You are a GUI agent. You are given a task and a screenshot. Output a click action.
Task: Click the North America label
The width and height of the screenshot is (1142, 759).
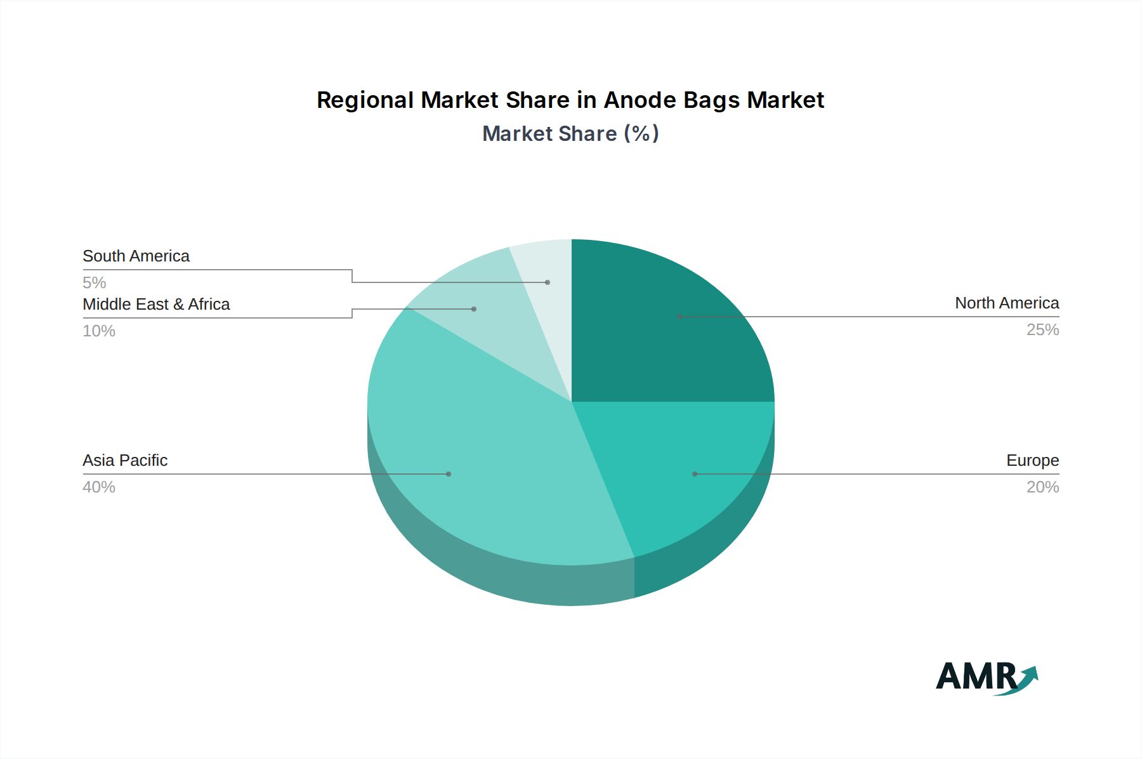pos(1006,303)
